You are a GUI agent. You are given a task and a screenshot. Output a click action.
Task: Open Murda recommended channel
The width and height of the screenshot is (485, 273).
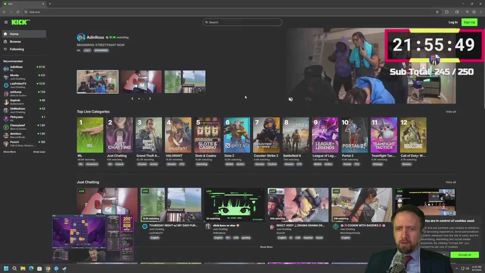(24, 77)
